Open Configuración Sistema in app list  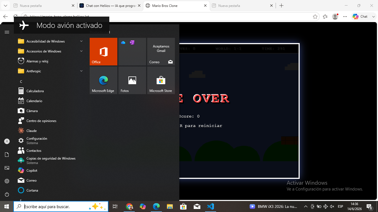pos(50,141)
